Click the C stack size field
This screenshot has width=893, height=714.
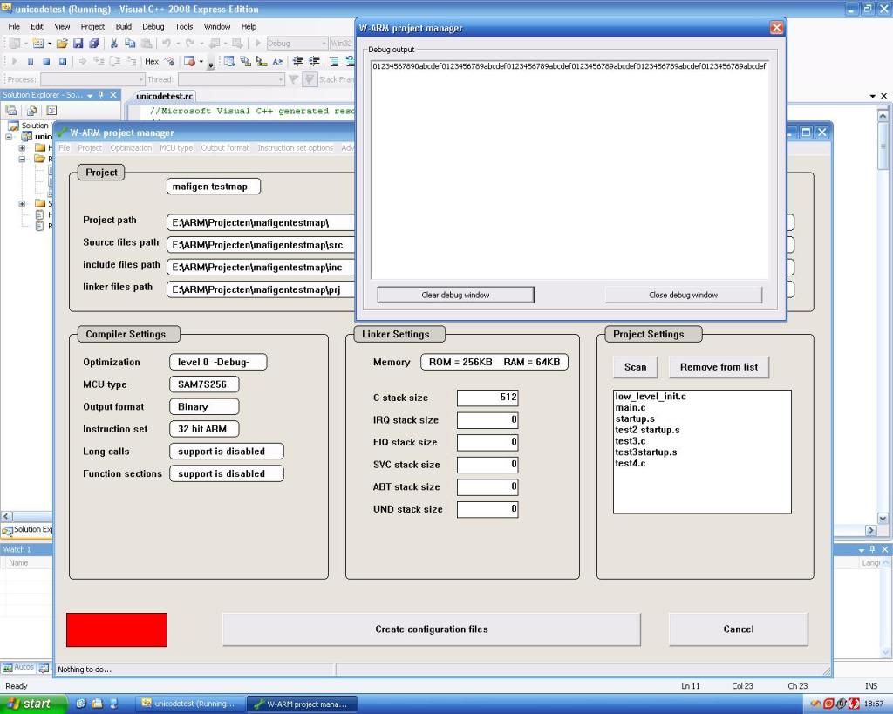click(487, 398)
